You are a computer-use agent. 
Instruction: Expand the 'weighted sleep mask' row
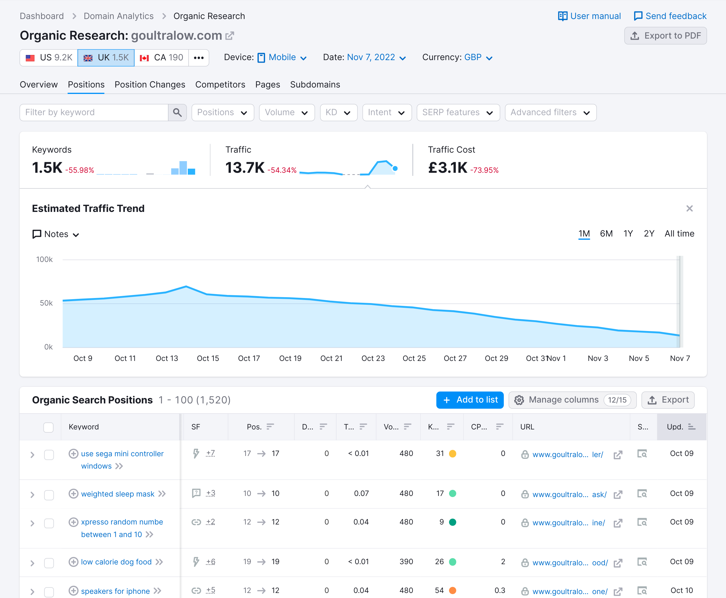point(32,495)
